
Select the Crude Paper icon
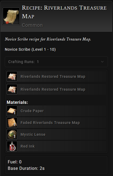[12, 111]
